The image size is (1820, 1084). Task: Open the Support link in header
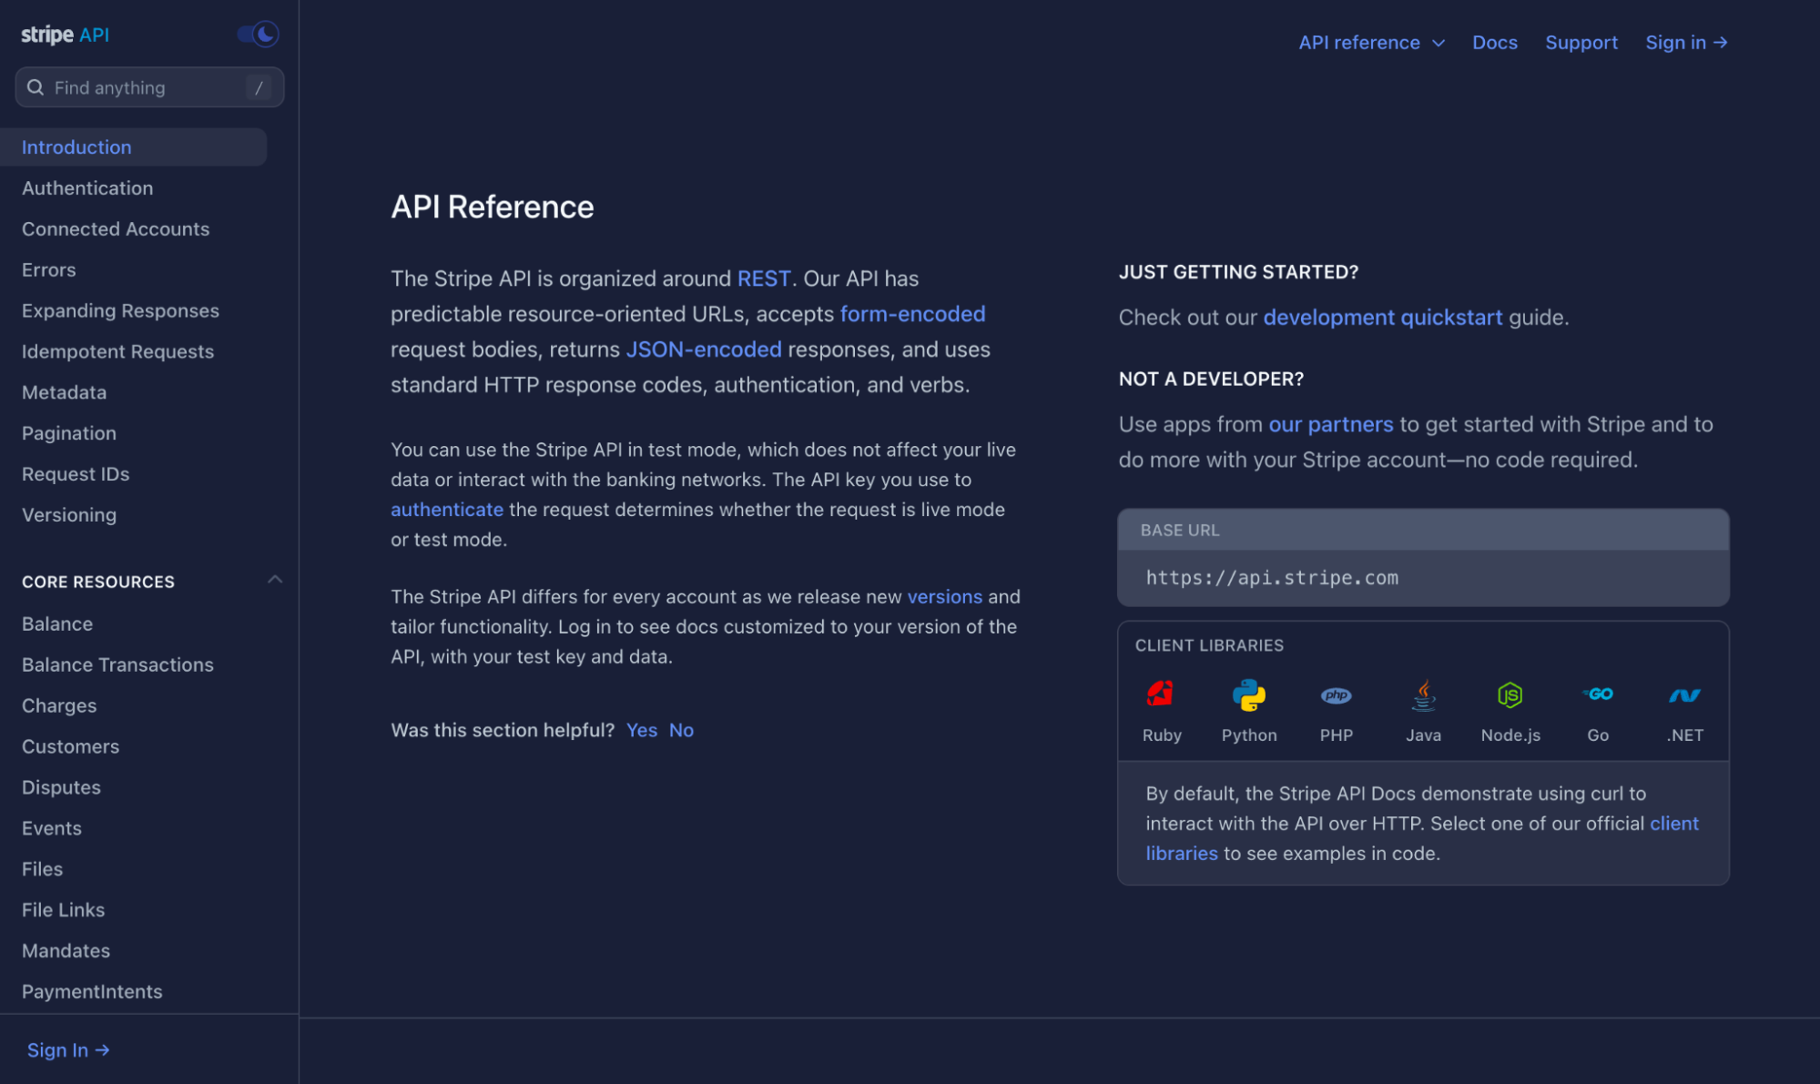[1581, 42]
